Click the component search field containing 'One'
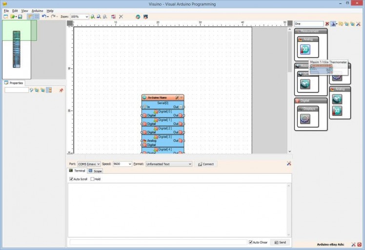The image size is (365, 250). tap(308, 24)
